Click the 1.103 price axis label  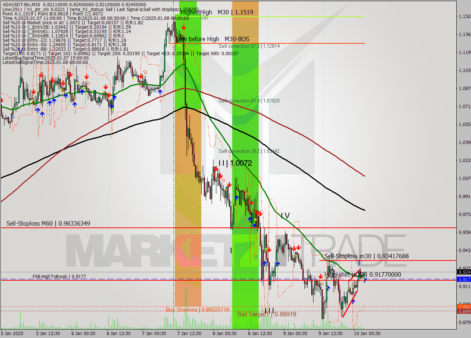tap(464, 71)
